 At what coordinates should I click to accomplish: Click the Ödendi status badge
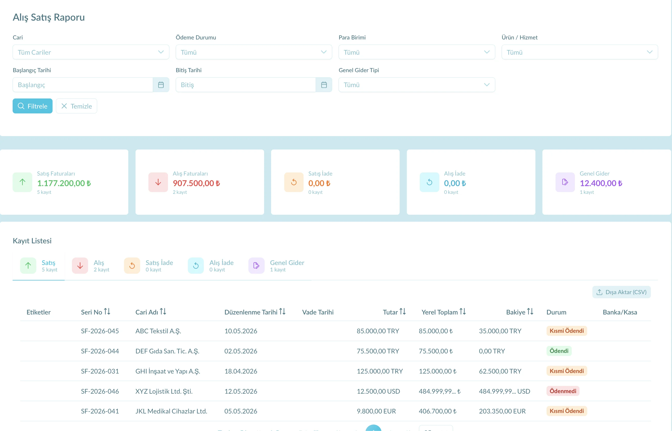pyautogui.click(x=559, y=351)
